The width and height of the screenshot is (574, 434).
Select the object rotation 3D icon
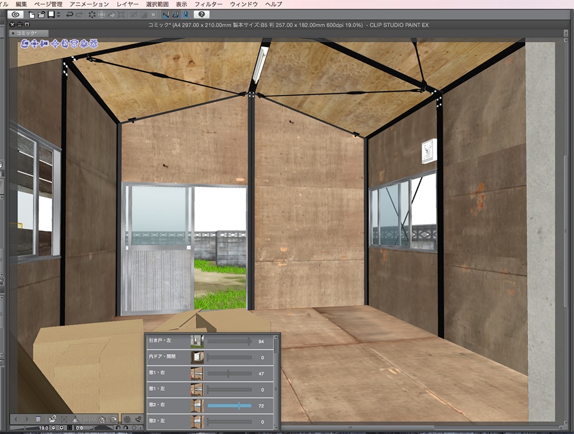[x=65, y=44]
